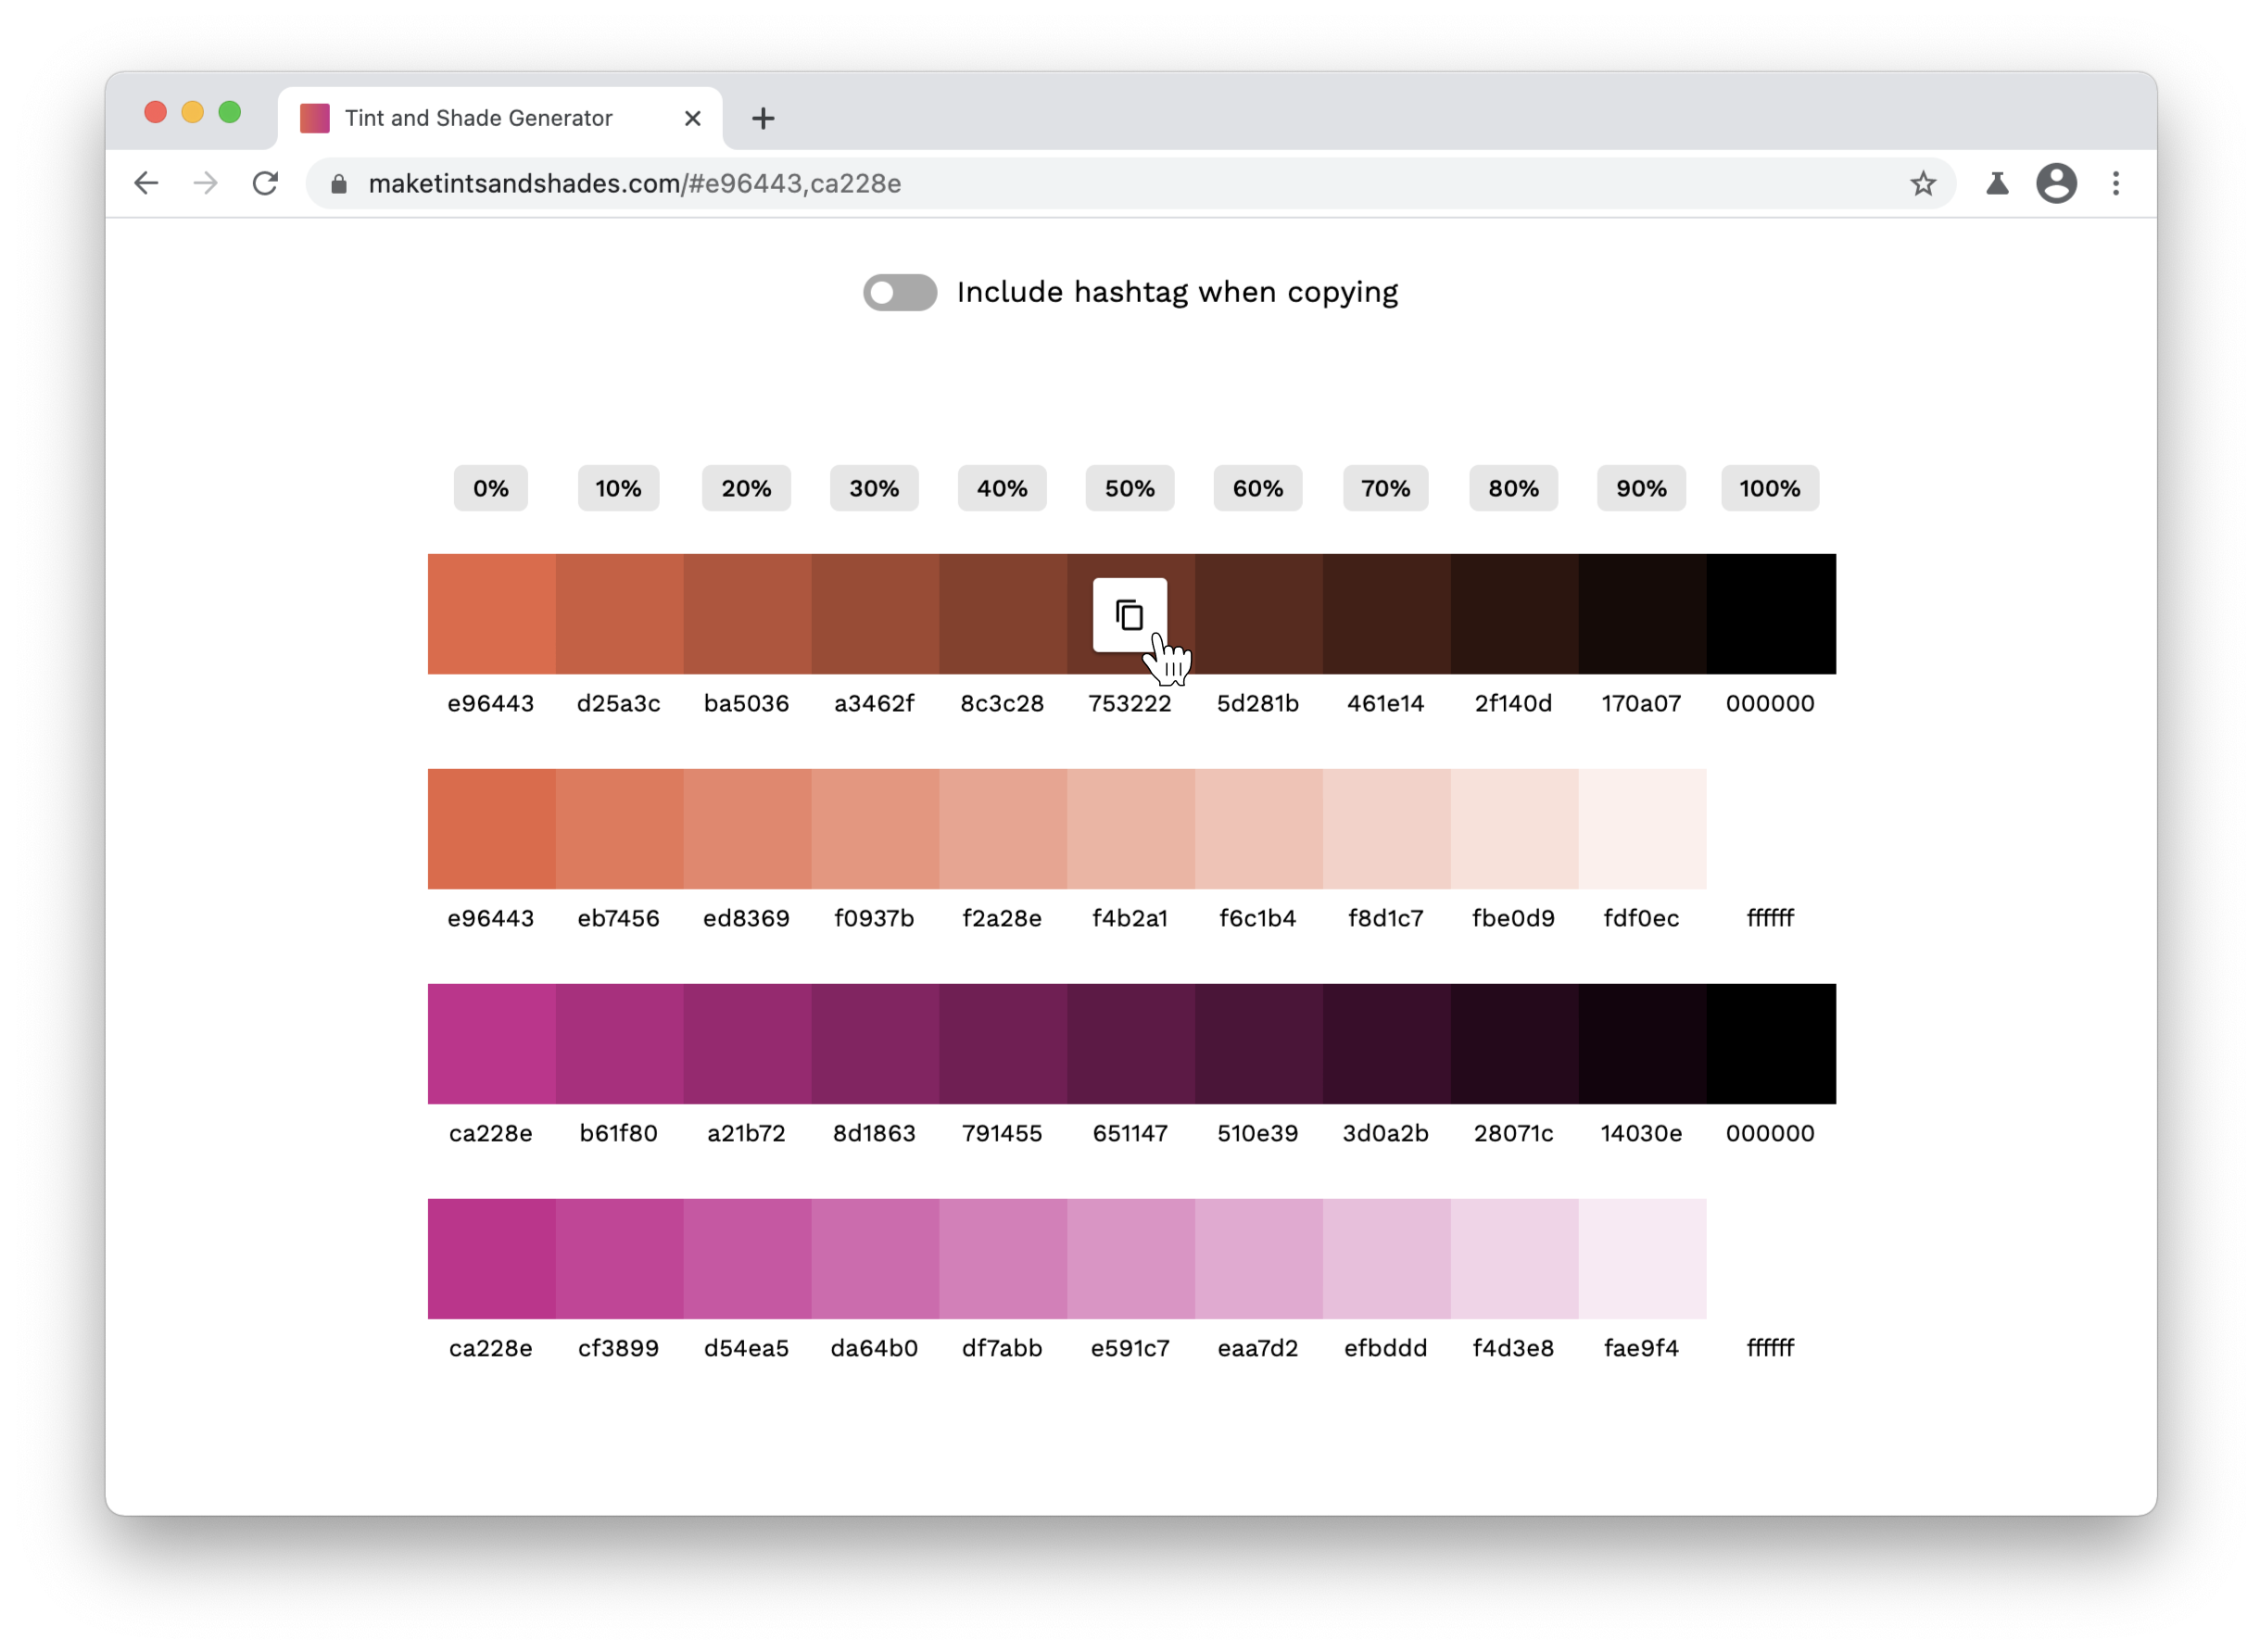Open the user profile icon
2260x1652 pixels.
[2056, 184]
